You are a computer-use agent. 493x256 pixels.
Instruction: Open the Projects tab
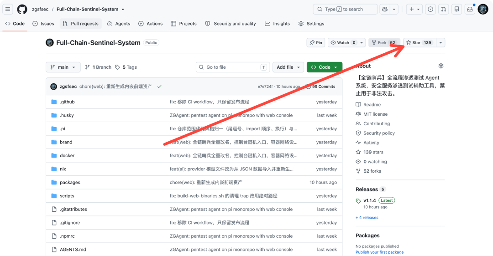(184, 24)
